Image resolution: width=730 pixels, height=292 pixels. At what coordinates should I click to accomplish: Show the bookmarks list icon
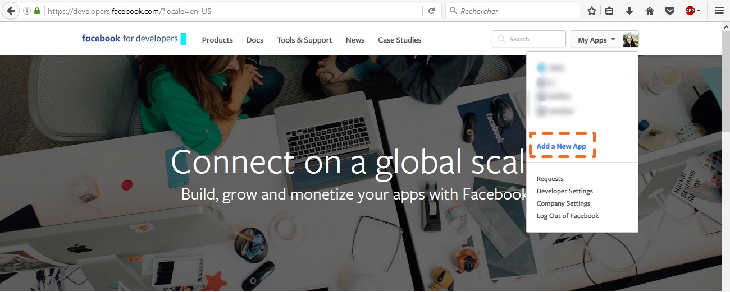point(610,11)
